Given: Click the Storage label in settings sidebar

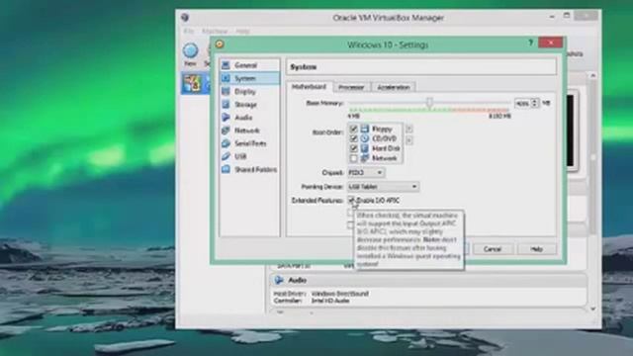Looking at the screenshot, I should coord(245,105).
